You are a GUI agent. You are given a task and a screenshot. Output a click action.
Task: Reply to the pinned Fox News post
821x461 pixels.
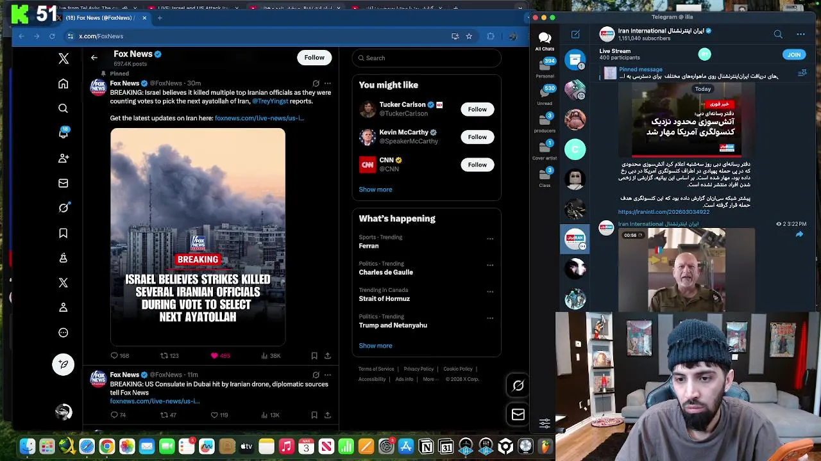(x=114, y=355)
